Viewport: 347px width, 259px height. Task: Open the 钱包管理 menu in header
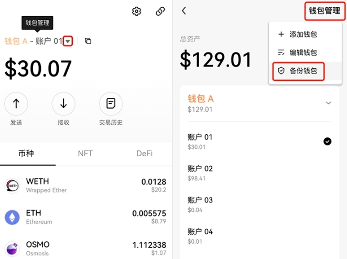click(x=324, y=10)
